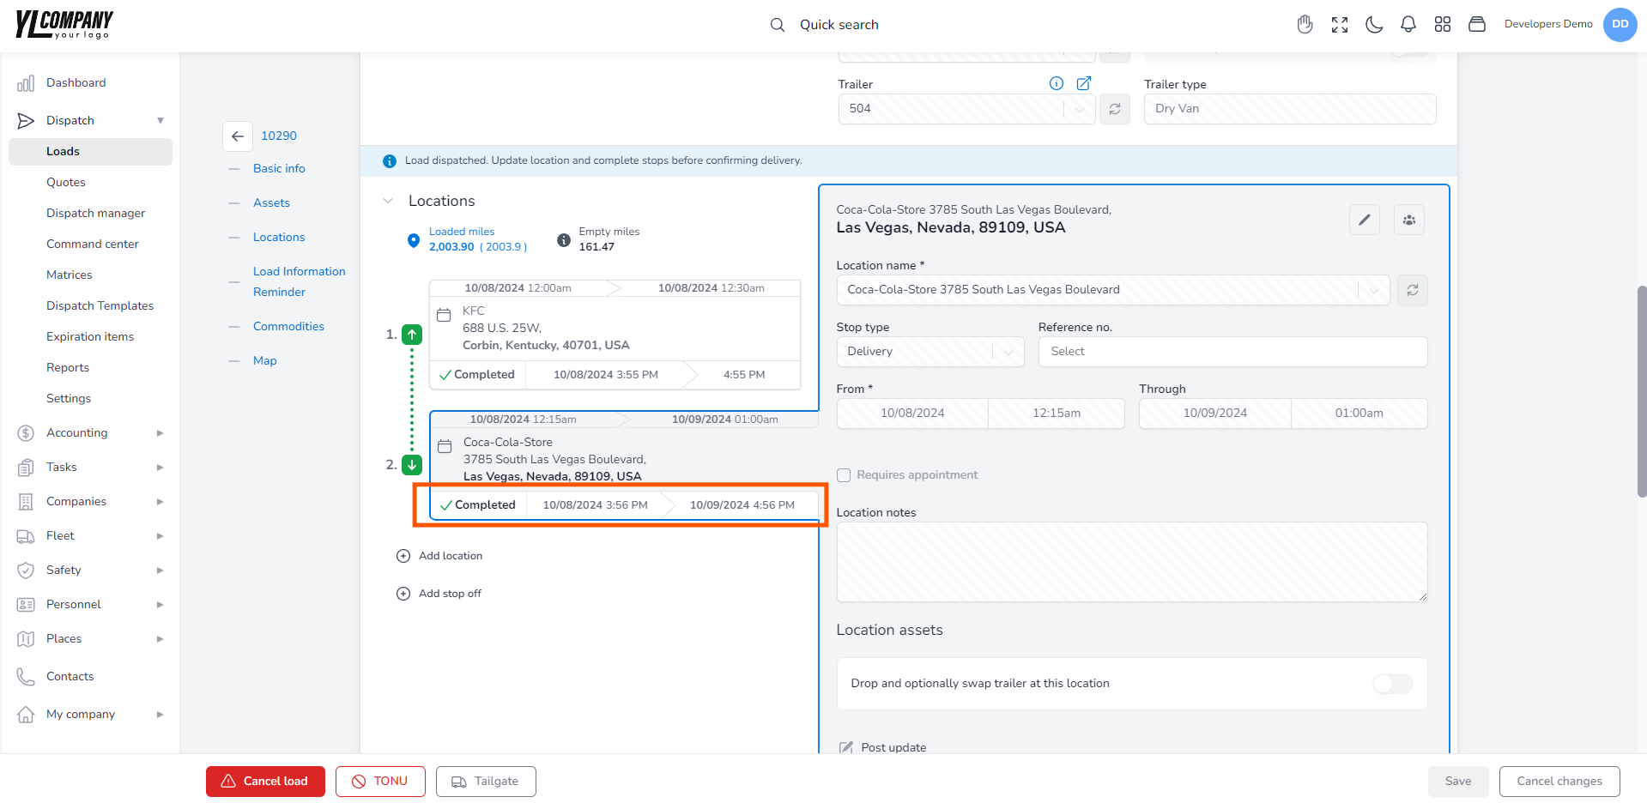This screenshot has width=1647, height=803.
Task: Click the Trailer type Dry Van field
Action: [x=1290, y=109]
